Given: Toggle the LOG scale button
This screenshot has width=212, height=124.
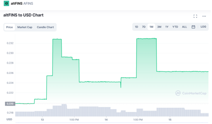Looking at the screenshot, I should 203,27.
